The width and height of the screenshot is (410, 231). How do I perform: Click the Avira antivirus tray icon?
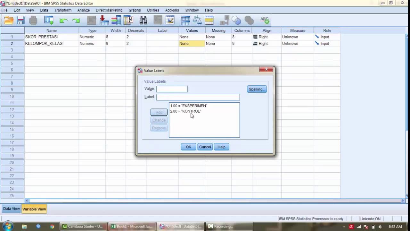[351, 227]
